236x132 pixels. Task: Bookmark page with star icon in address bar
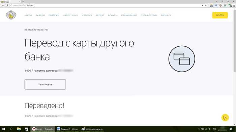tap(206, 6)
